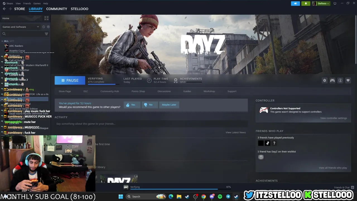Screen dimensions: 357x201
Task: Open Spotify from taskbar
Action: pos(220,197)
